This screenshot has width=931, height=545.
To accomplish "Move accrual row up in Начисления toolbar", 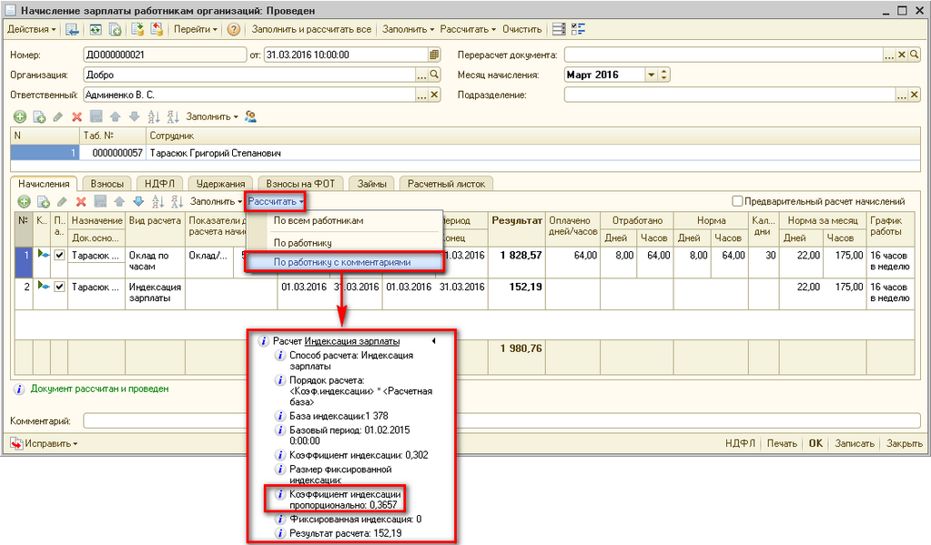I will (119, 202).
